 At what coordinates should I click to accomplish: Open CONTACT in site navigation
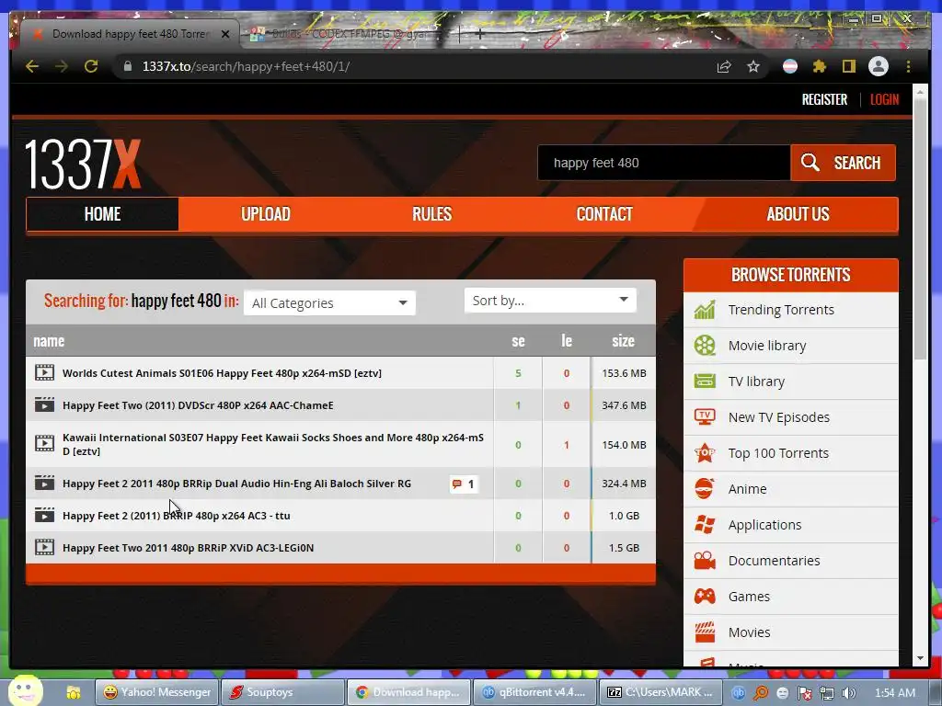tap(604, 213)
